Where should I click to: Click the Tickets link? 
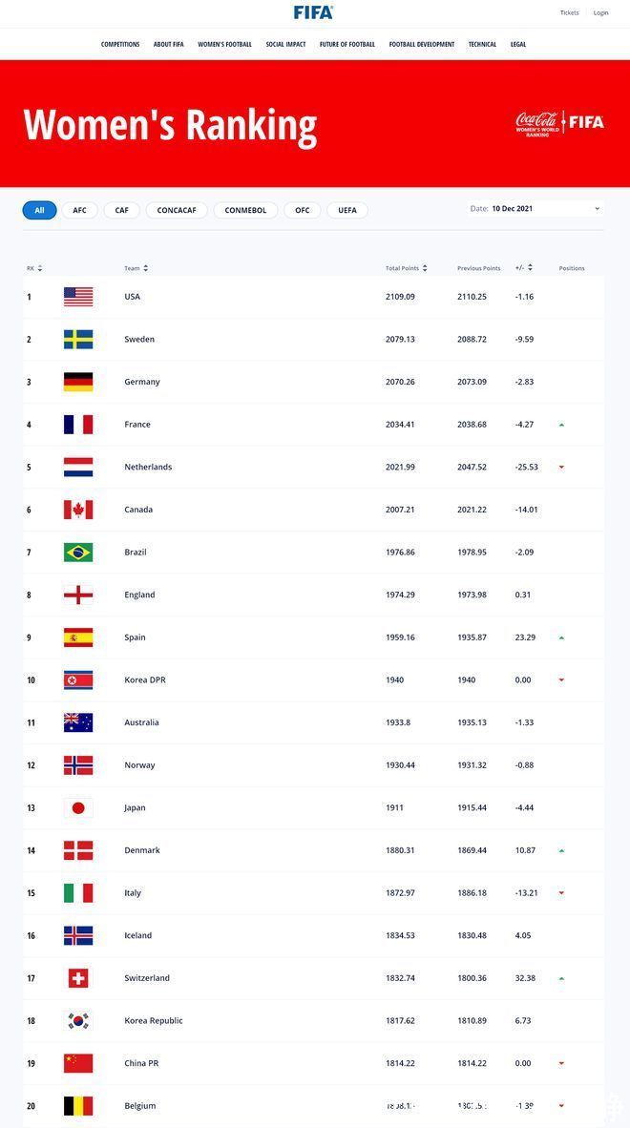coord(570,12)
